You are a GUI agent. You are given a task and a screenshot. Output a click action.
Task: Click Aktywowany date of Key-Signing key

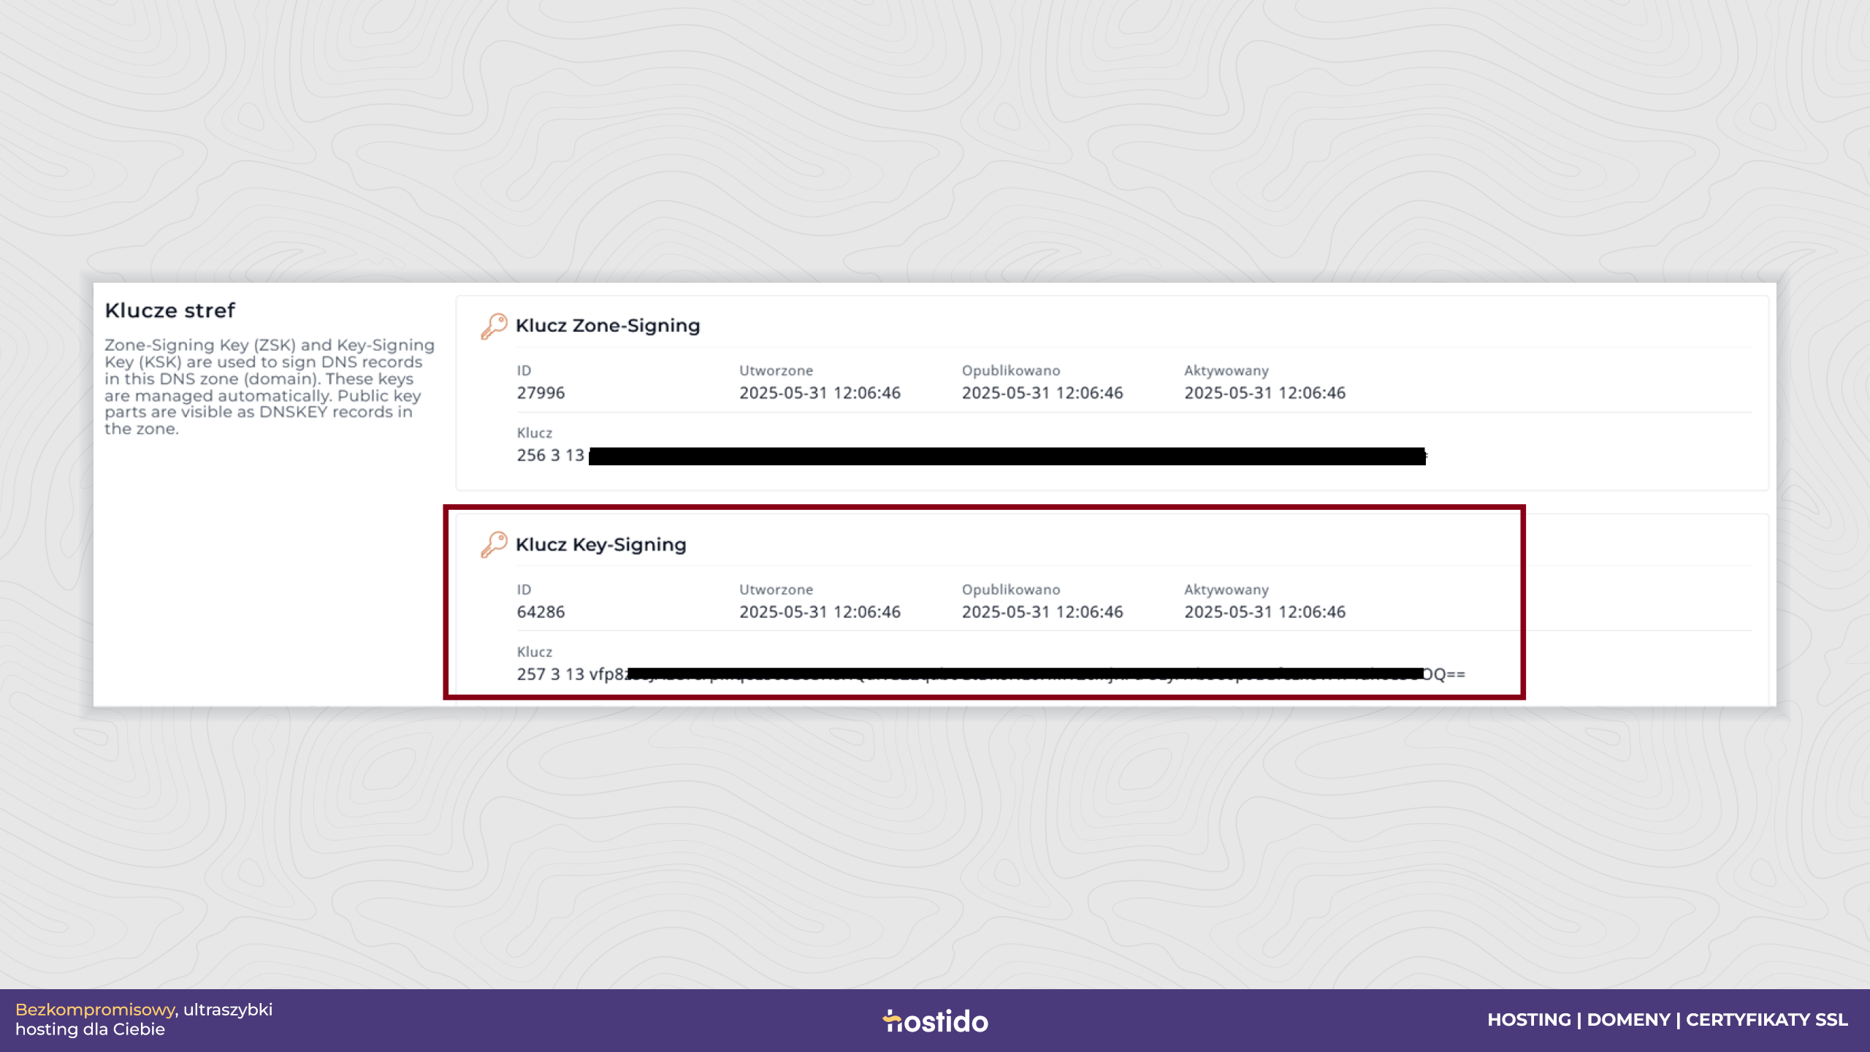pyautogui.click(x=1264, y=612)
